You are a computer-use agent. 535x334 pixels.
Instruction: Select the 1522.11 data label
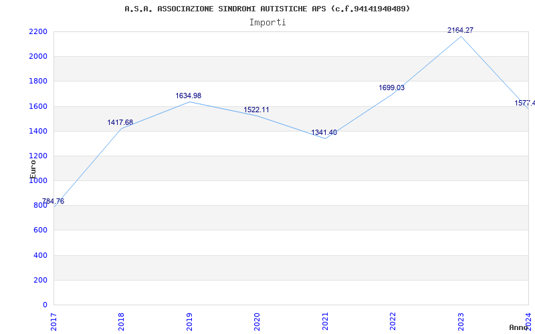tap(256, 110)
